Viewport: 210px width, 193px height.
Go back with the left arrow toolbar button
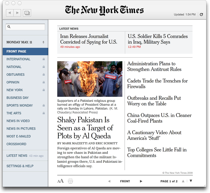[10, 13]
